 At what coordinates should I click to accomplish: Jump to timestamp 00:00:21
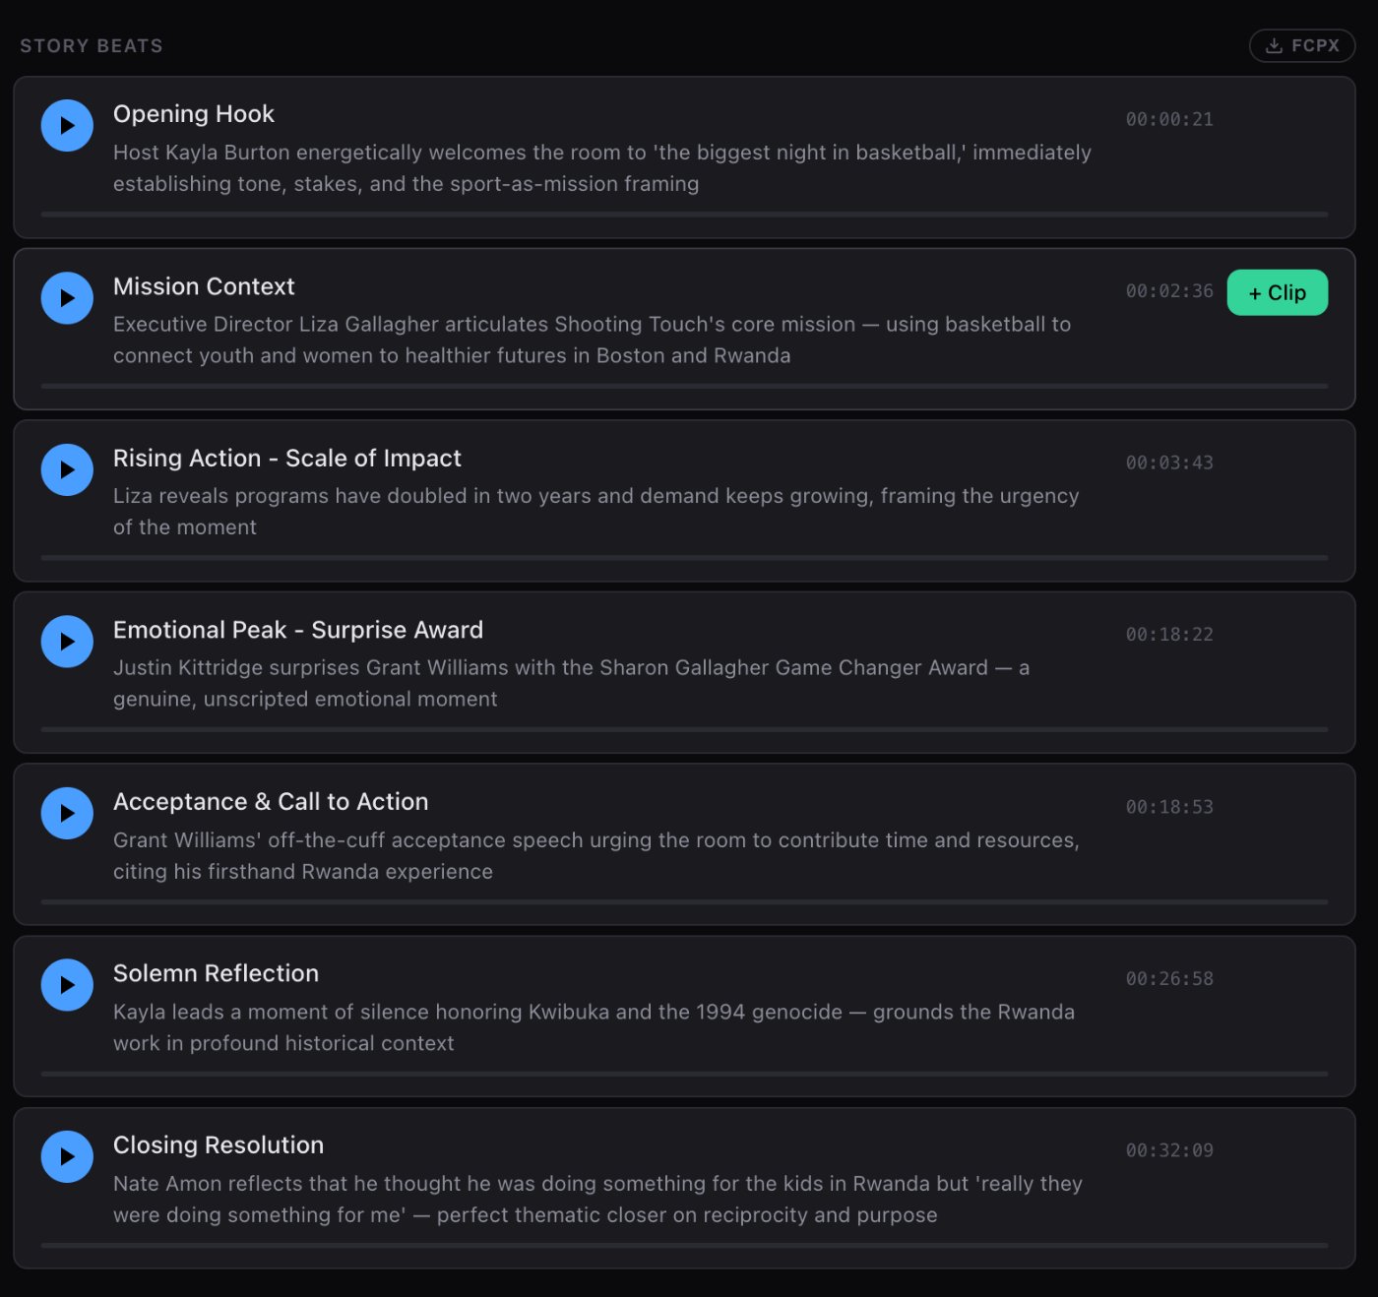(x=1169, y=119)
